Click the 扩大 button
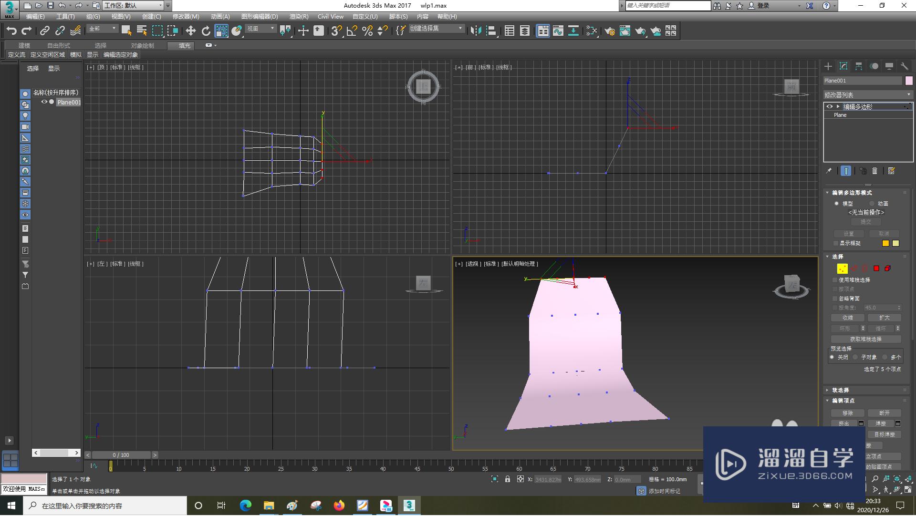Viewport: 916px width, 516px height. point(884,318)
